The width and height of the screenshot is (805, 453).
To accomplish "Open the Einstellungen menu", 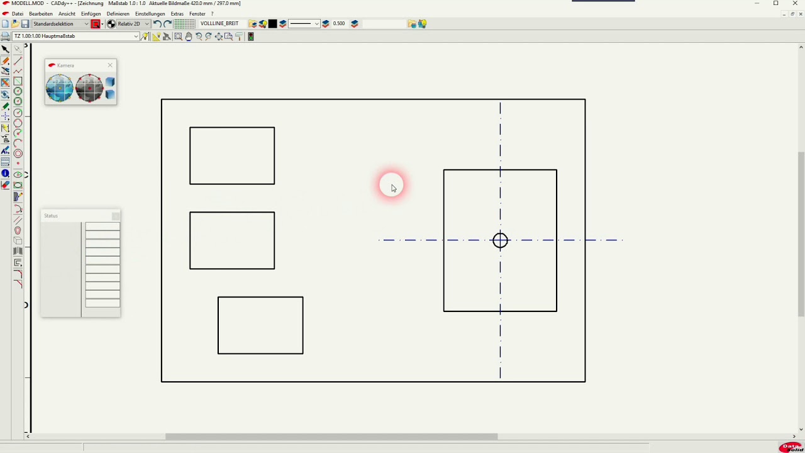I will pyautogui.click(x=150, y=13).
